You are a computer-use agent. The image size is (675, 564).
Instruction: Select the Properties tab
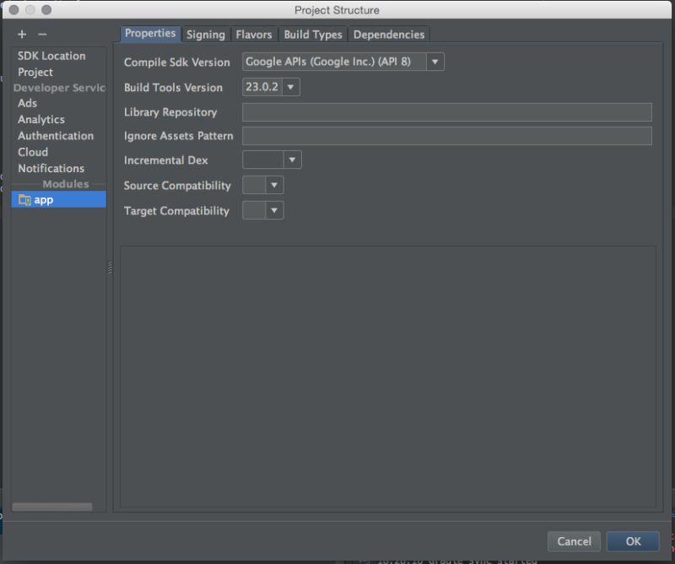(x=150, y=34)
